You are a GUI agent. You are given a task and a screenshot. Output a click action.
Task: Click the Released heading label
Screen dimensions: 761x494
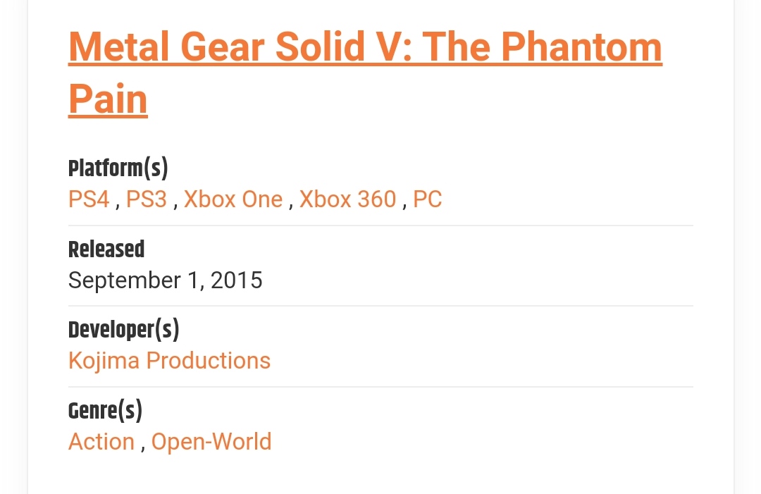pos(106,249)
